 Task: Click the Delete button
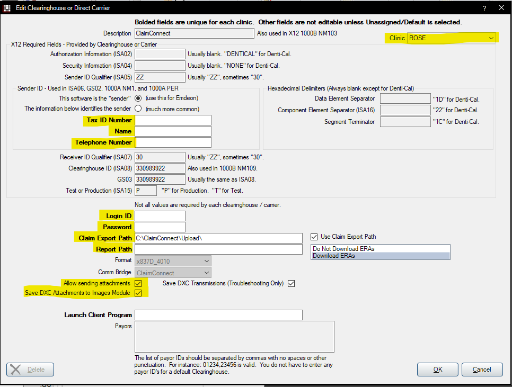coord(30,370)
